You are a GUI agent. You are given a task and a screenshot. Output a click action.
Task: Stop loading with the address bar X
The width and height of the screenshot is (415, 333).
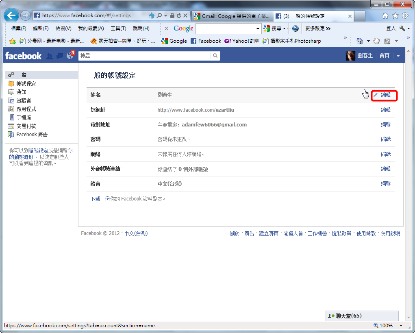click(185, 15)
